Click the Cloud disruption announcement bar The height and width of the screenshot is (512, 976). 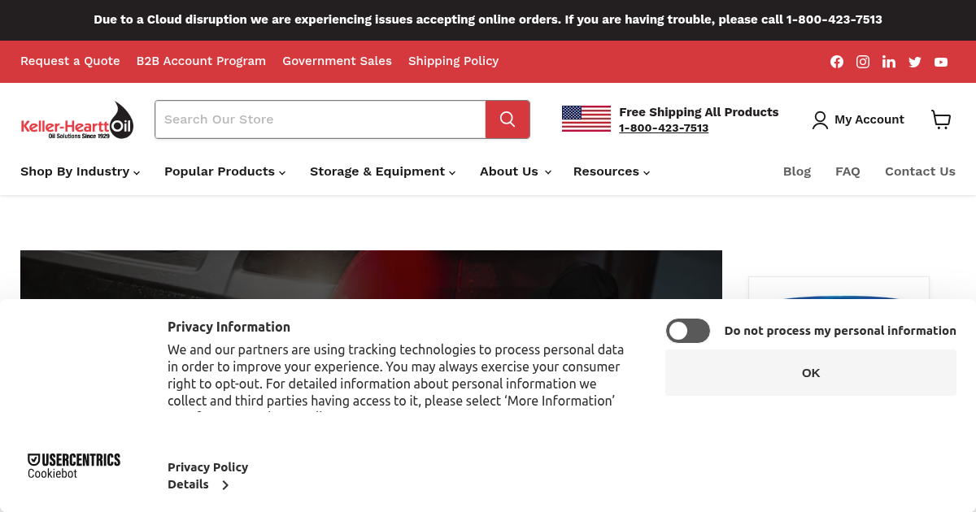click(x=488, y=20)
